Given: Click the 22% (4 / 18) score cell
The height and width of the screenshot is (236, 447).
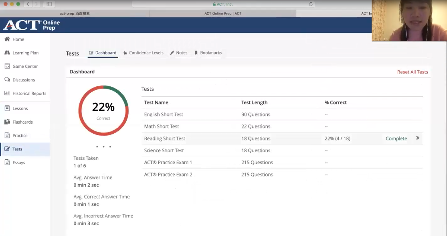Looking at the screenshot, I should pos(337,138).
